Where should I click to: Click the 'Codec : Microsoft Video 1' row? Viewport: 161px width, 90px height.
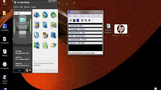pyautogui.click(x=86, y=36)
